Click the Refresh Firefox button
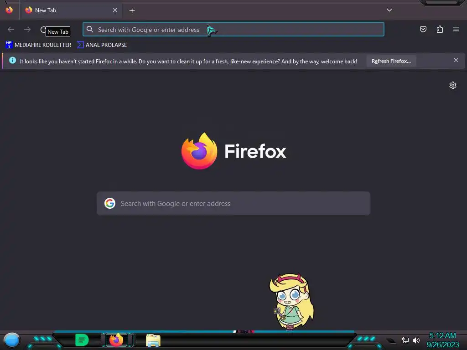Viewport: 467px width, 350px height. pyautogui.click(x=391, y=61)
